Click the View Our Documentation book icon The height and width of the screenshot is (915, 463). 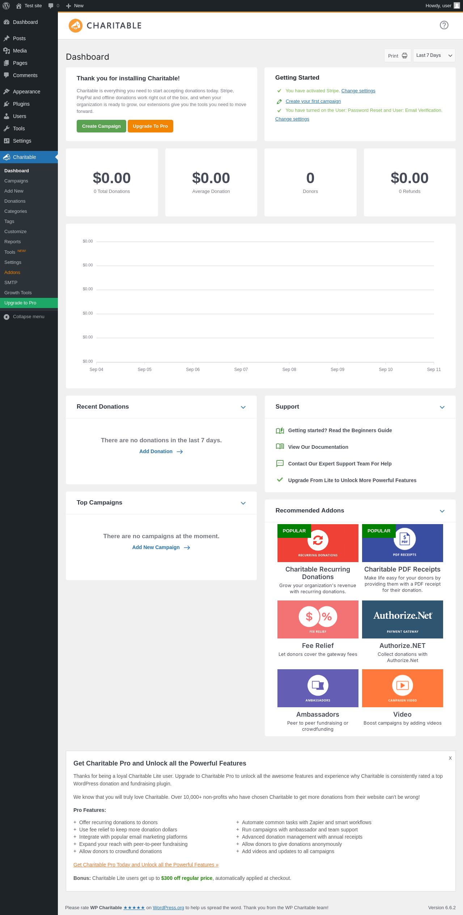click(280, 447)
